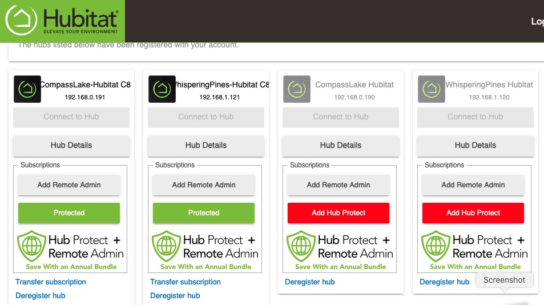
Task: Add Remote Admin to CompassLake Hubitat 192.168.0.190
Action: click(339, 185)
